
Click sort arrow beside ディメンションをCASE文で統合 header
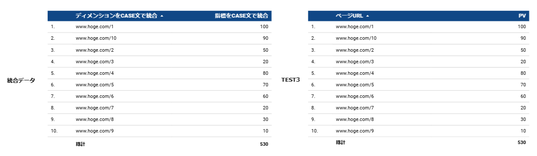tap(162, 16)
